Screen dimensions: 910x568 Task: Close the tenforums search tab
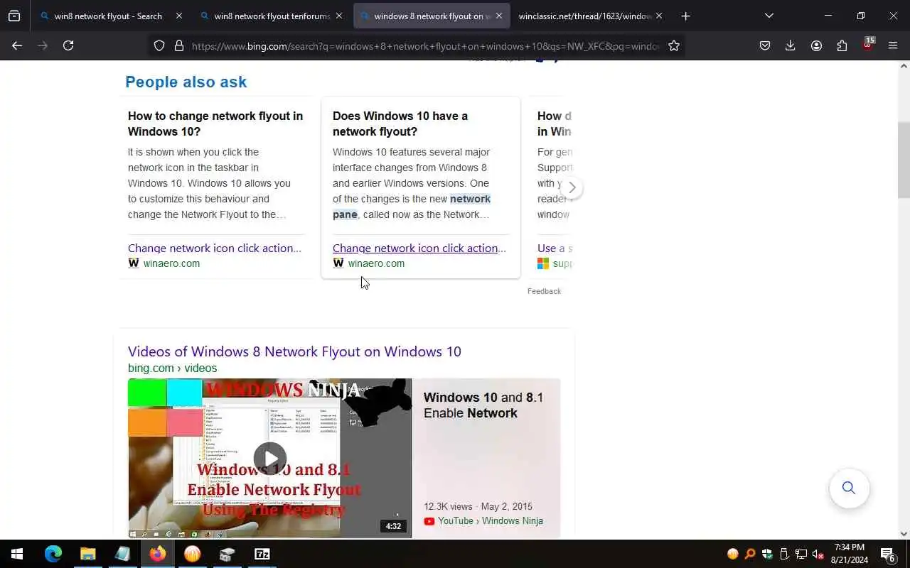click(x=338, y=16)
